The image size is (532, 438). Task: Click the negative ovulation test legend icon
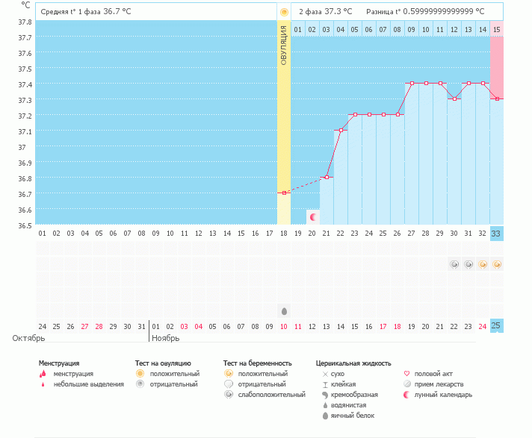coord(140,384)
